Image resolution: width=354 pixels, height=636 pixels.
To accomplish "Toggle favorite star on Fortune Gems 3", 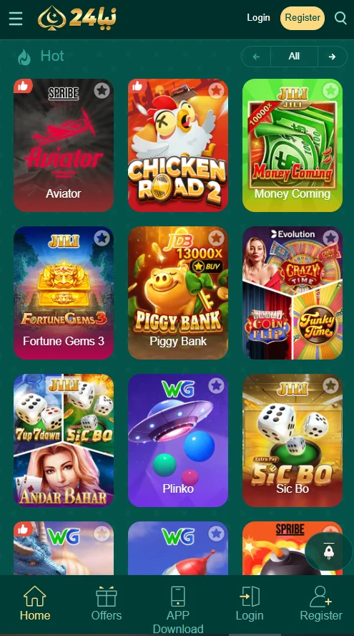I will (102, 238).
